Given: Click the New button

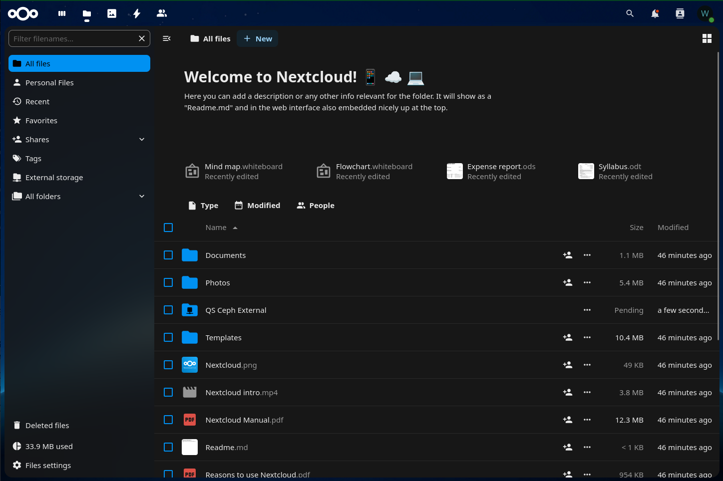Looking at the screenshot, I should (x=258, y=38).
